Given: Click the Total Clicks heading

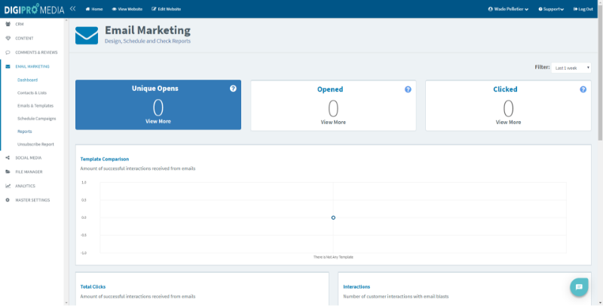Looking at the screenshot, I should [x=93, y=286].
